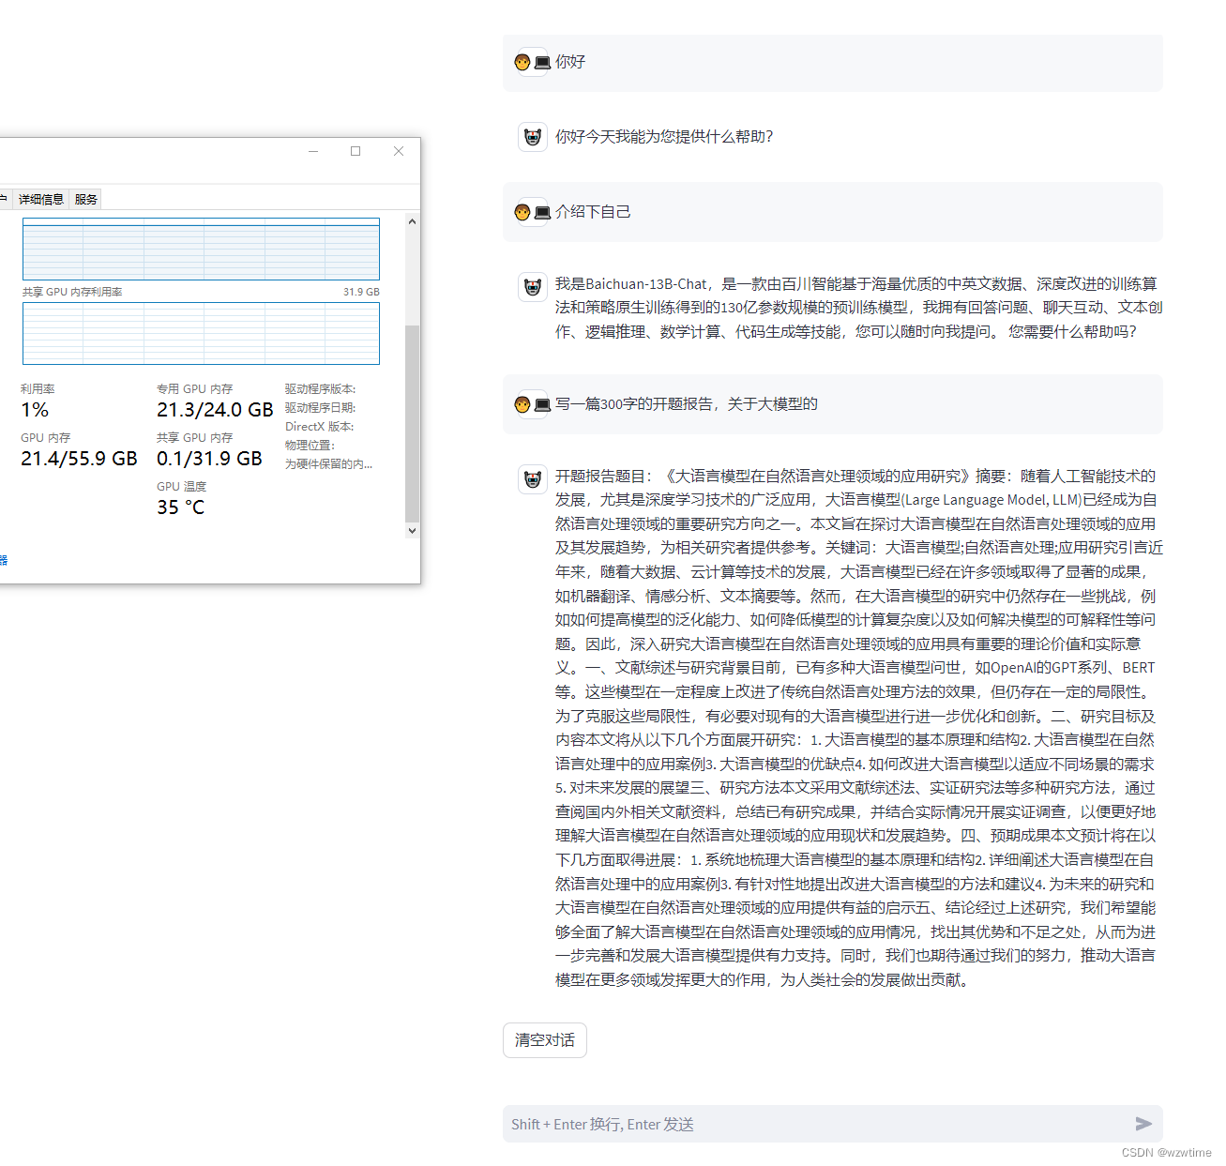Switch to the 详细信息 tab
The height and width of the screenshot is (1166, 1226).
[41, 198]
